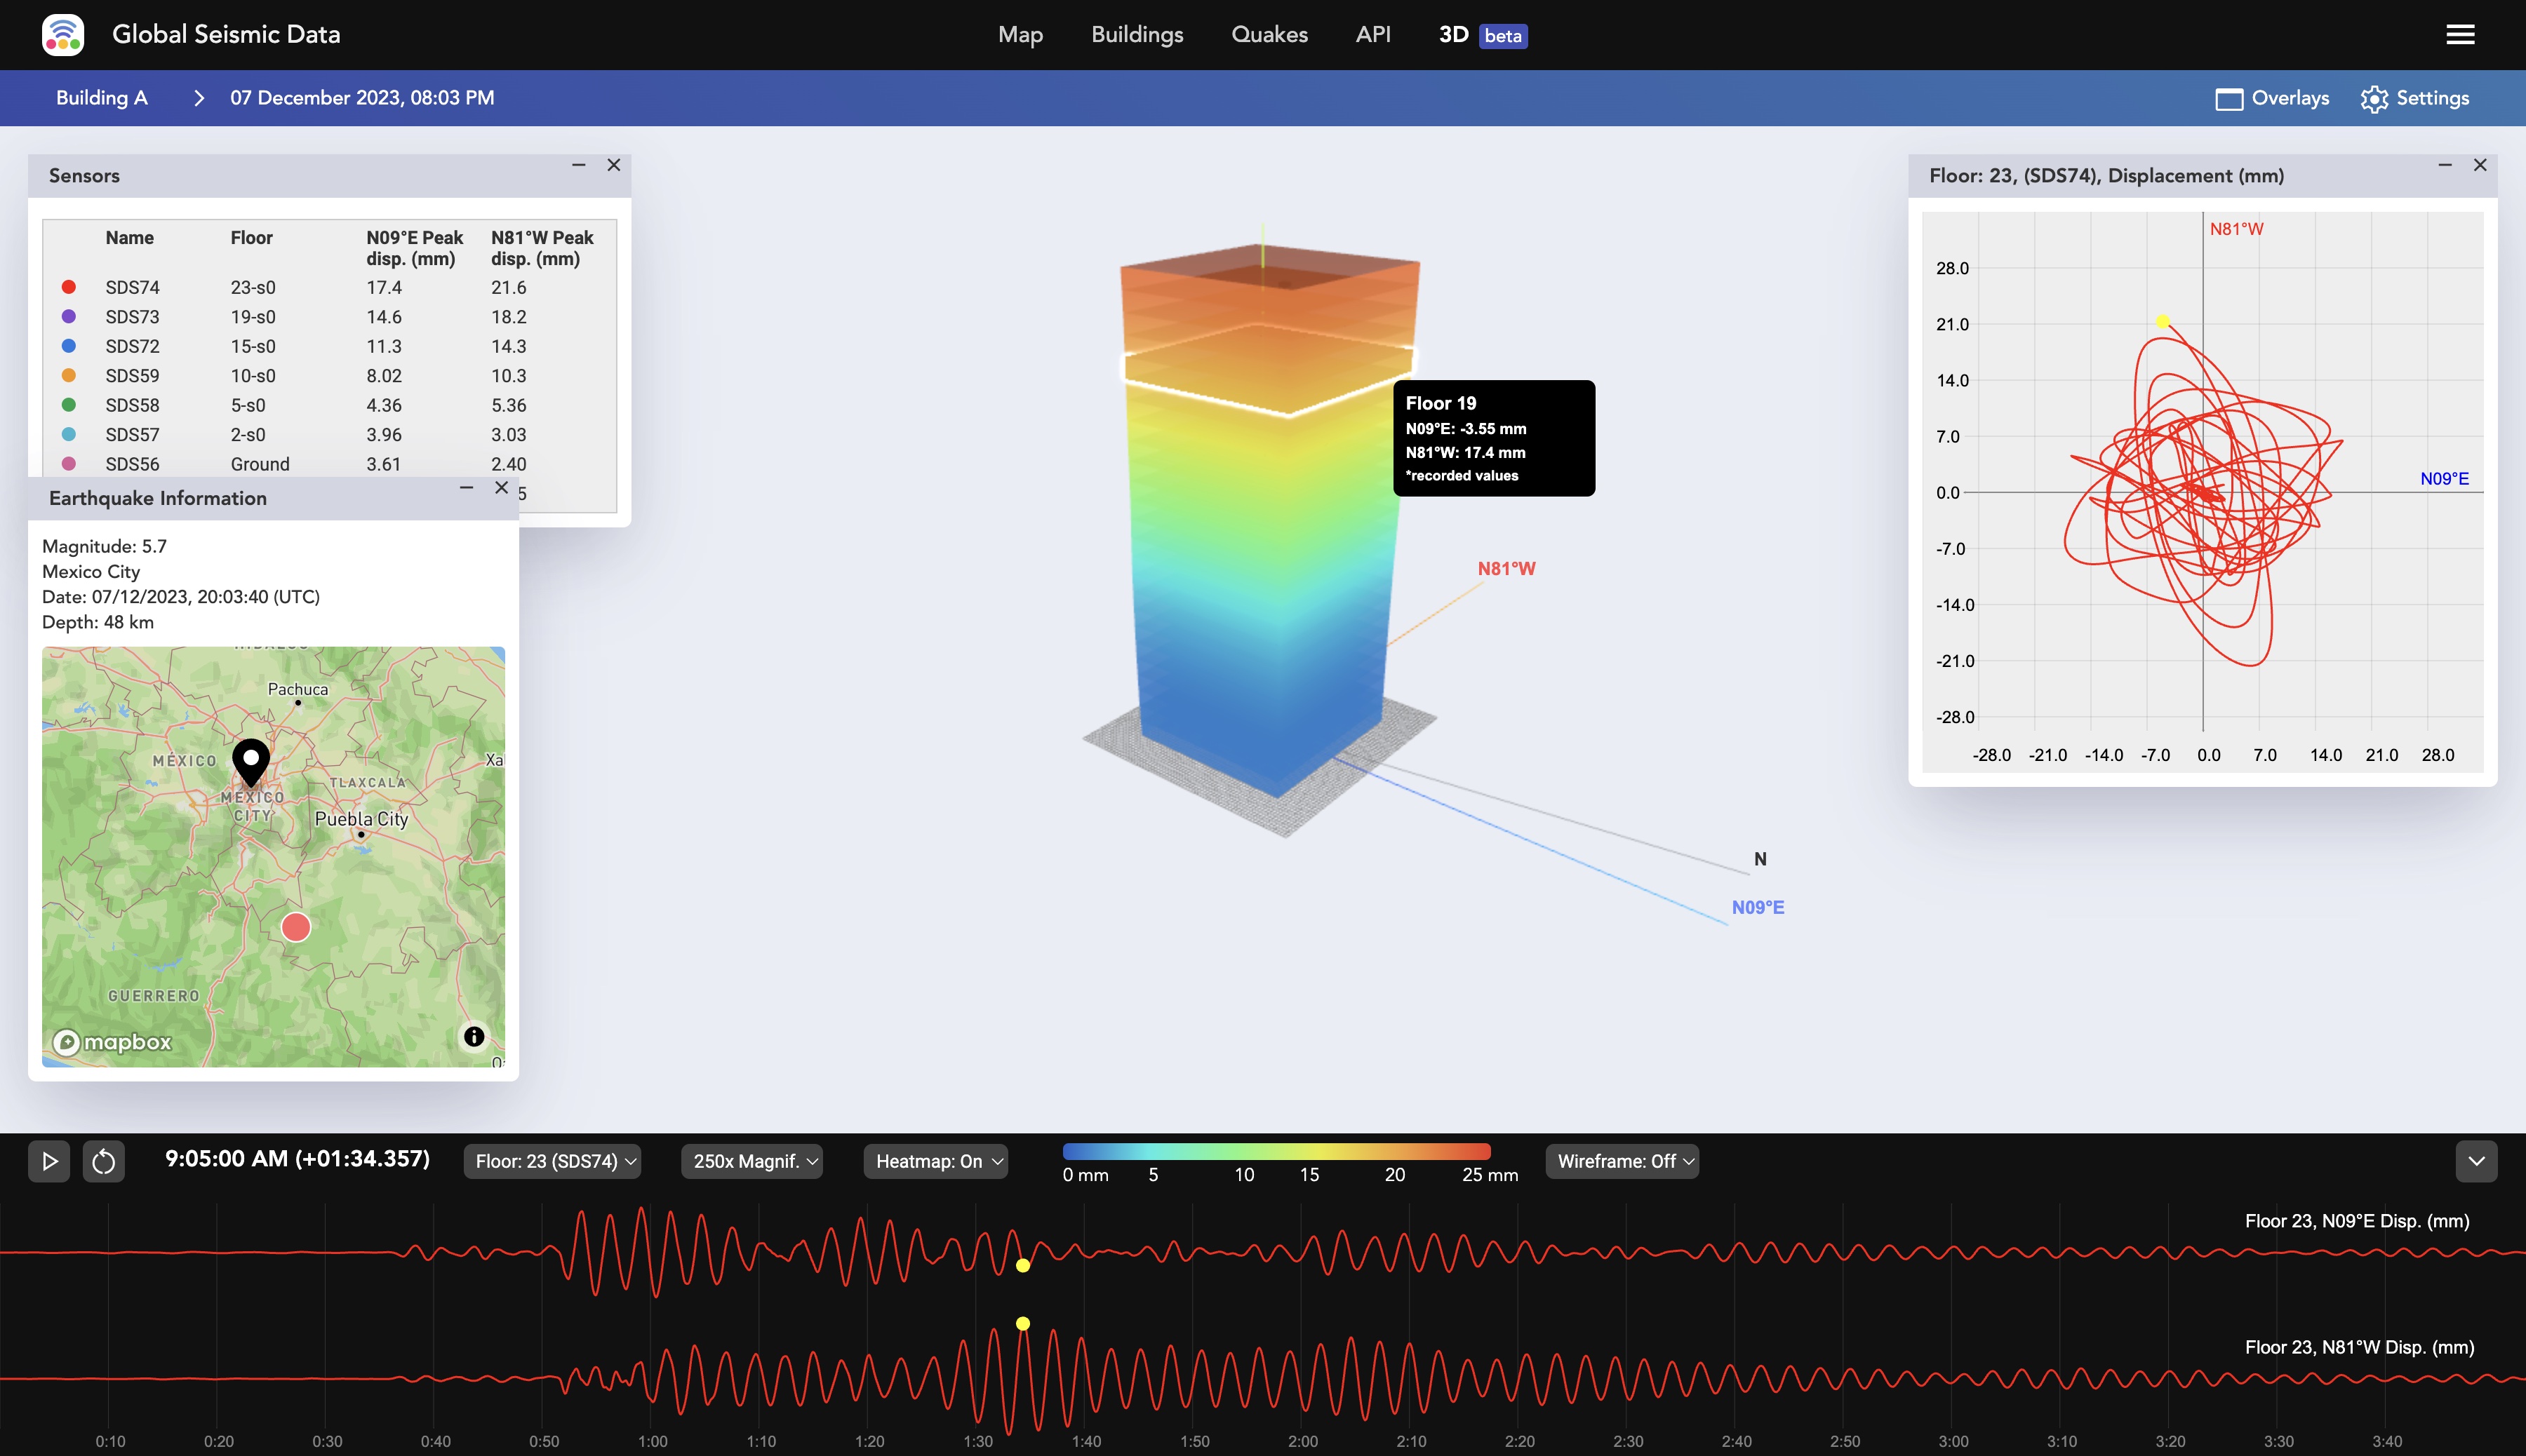
Task: Click the Replay/restart playback icon
Action: click(x=103, y=1161)
